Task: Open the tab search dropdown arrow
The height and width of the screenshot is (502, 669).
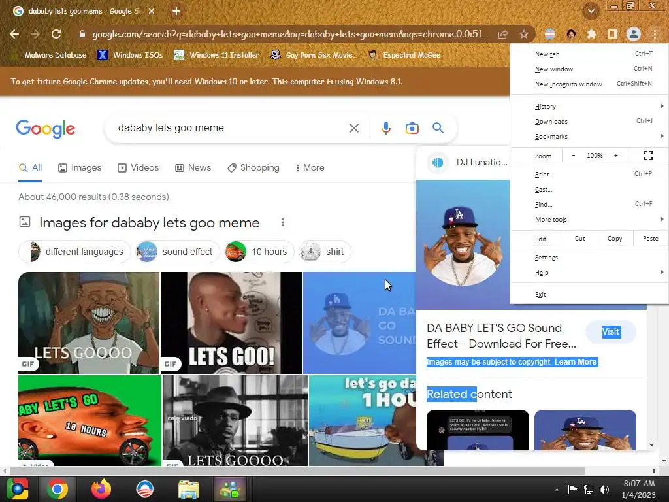Action: pyautogui.click(x=591, y=11)
